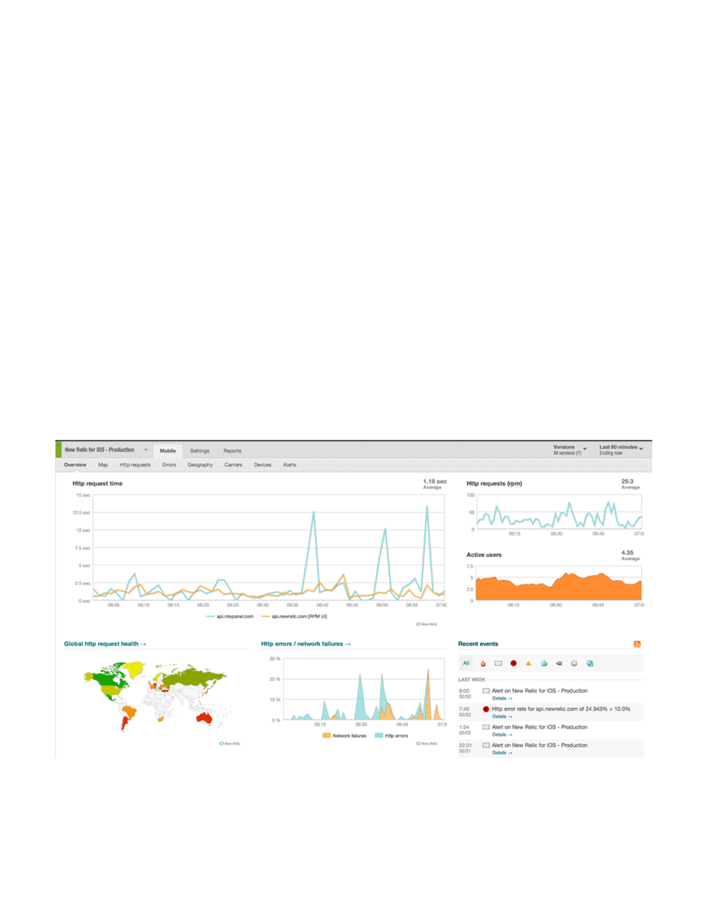707x924 pixels.
Task: Open the Reports tab
Action: click(x=232, y=451)
